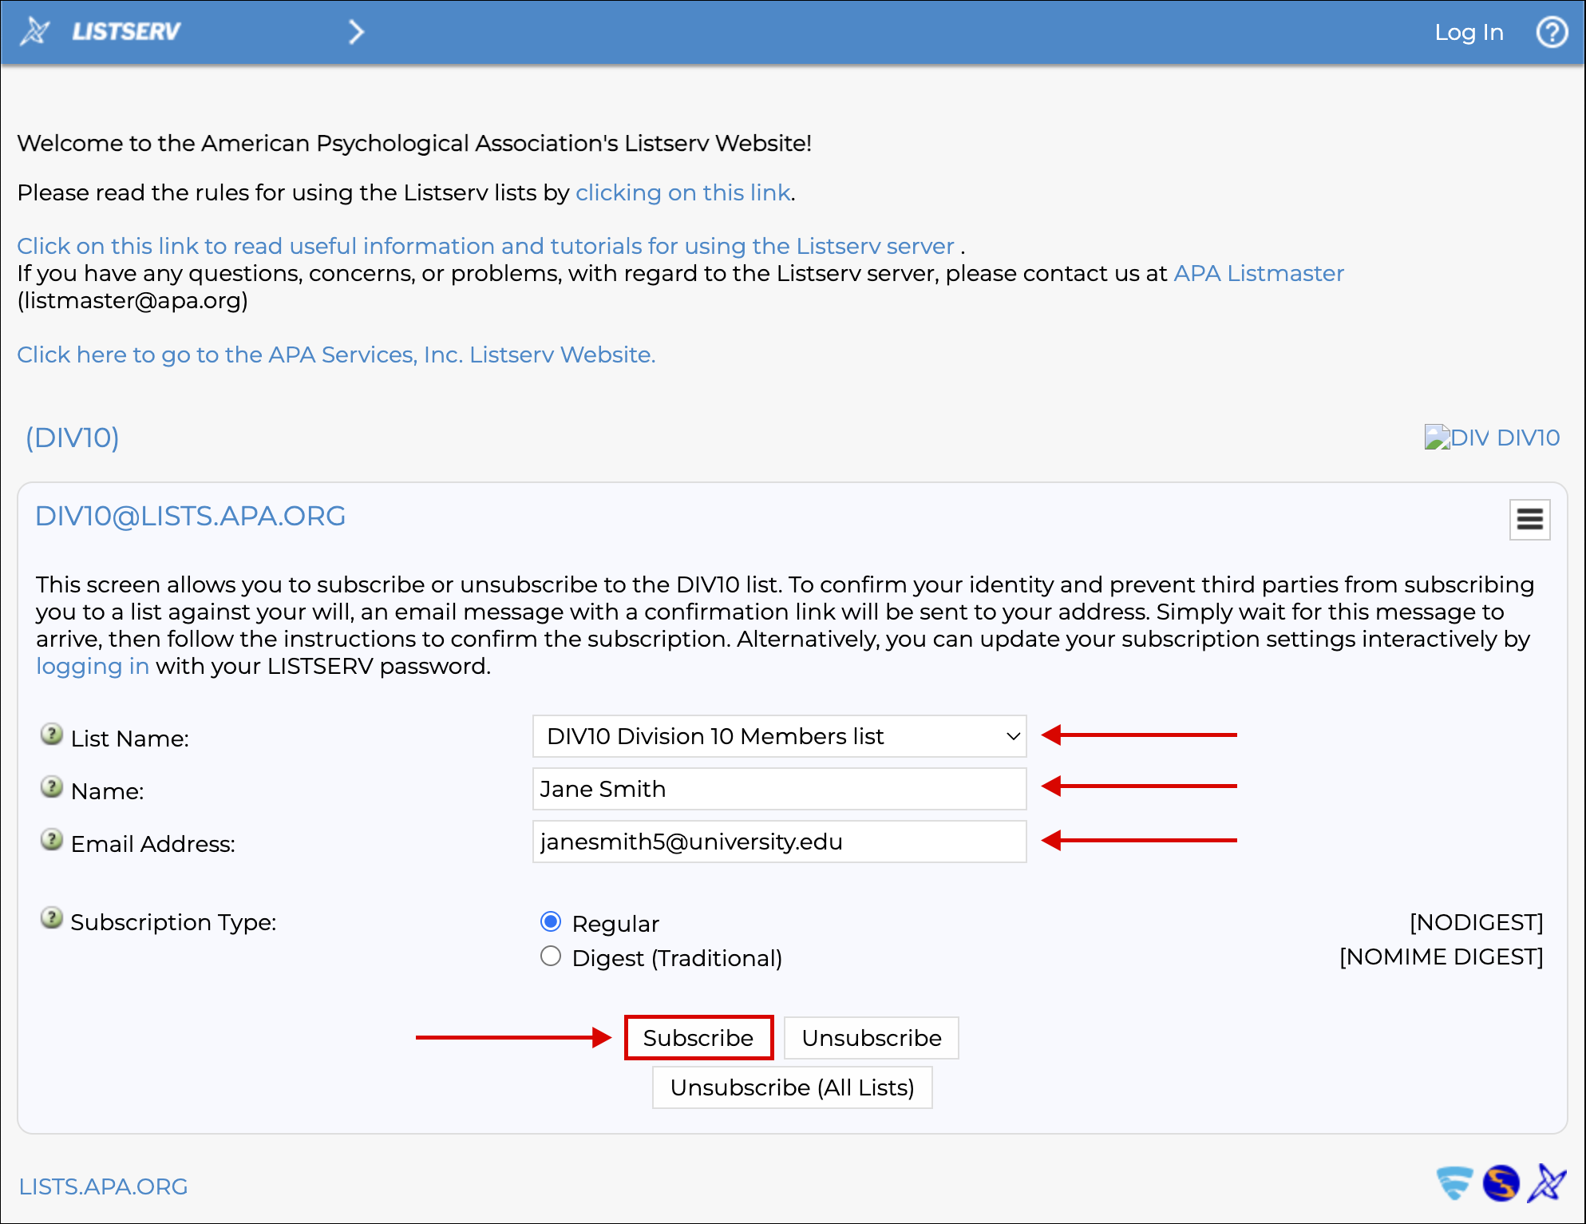Open the hamburger menu for DIV10 list
The image size is (1586, 1224).
[x=1529, y=520]
